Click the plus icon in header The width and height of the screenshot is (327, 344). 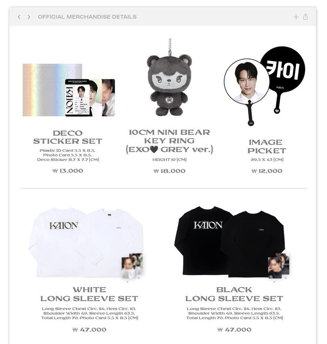pyautogui.click(x=296, y=17)
